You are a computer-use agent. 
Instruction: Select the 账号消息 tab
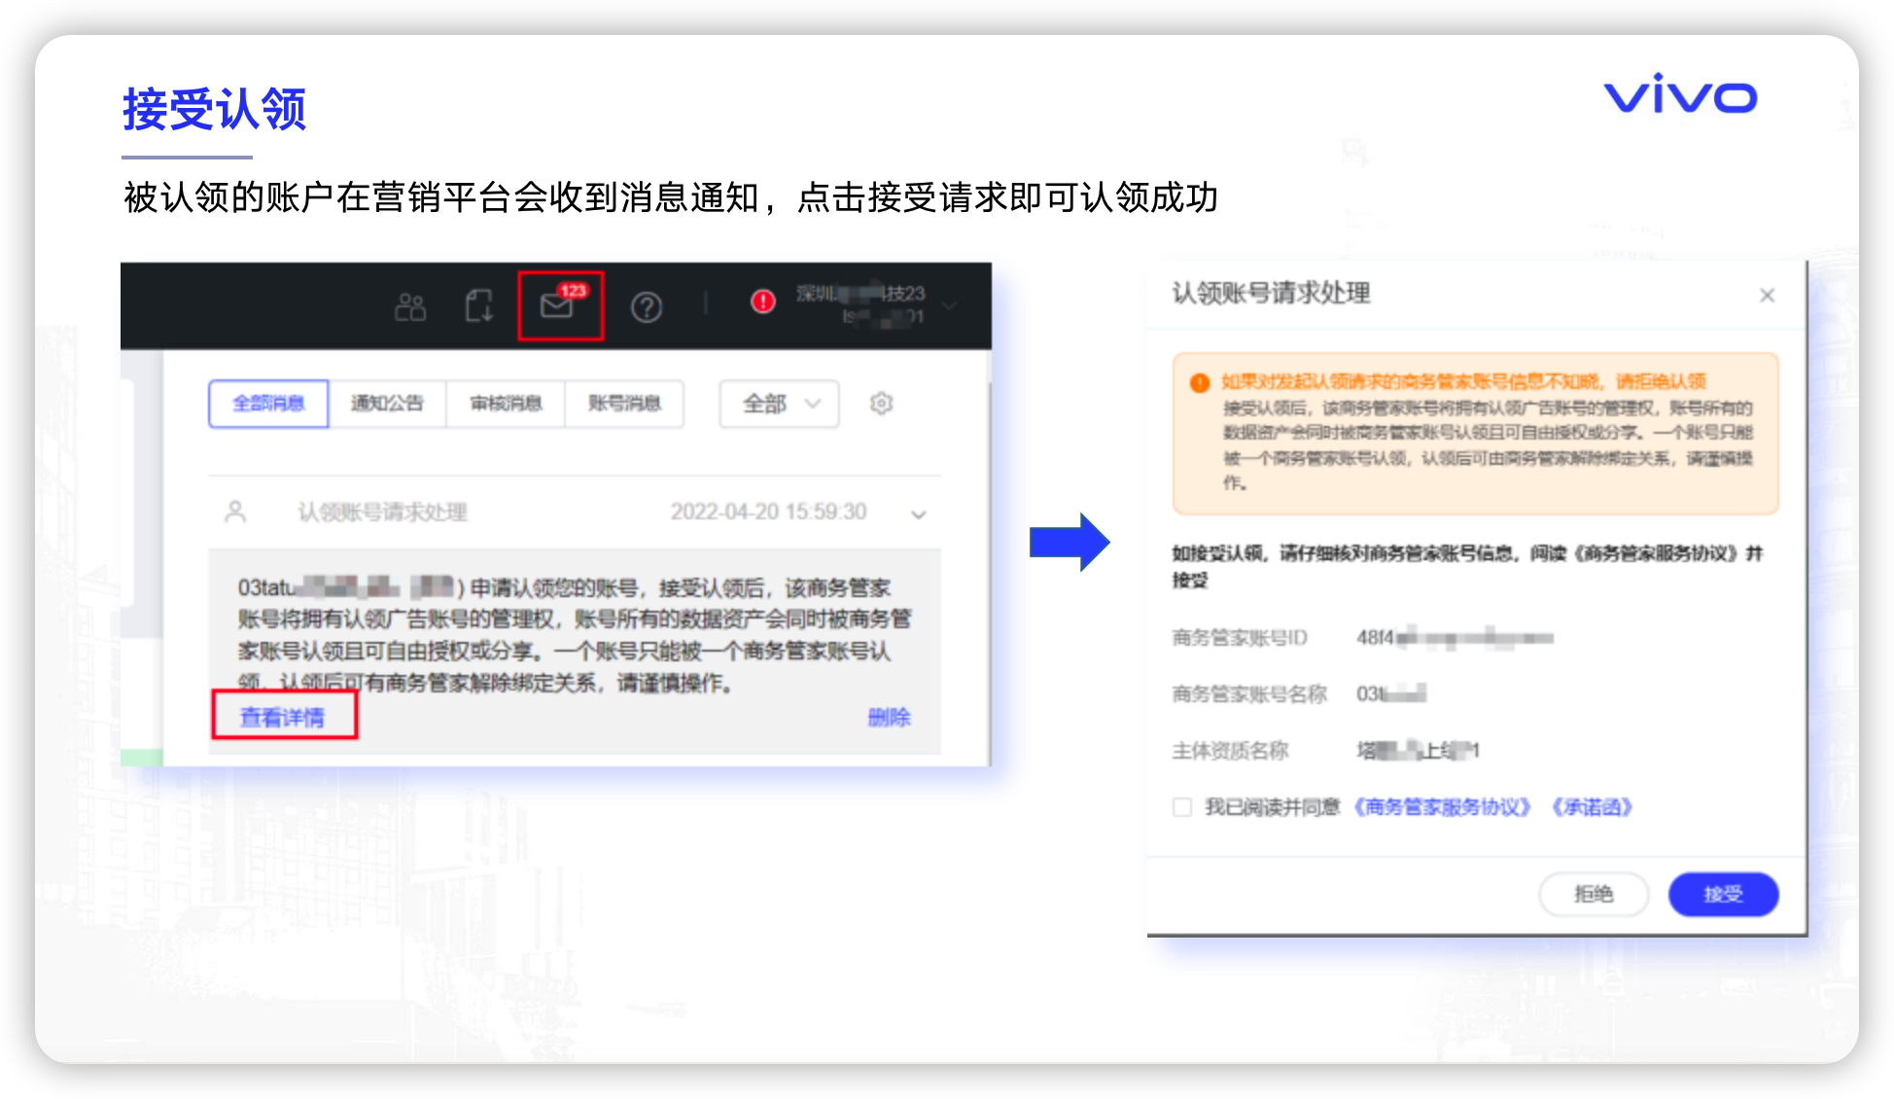(x=624, y=404)
